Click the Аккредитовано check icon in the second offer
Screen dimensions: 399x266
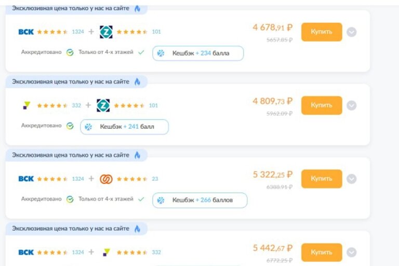70,126
